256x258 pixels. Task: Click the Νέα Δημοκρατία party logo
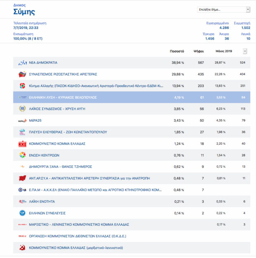pos(22,63)
